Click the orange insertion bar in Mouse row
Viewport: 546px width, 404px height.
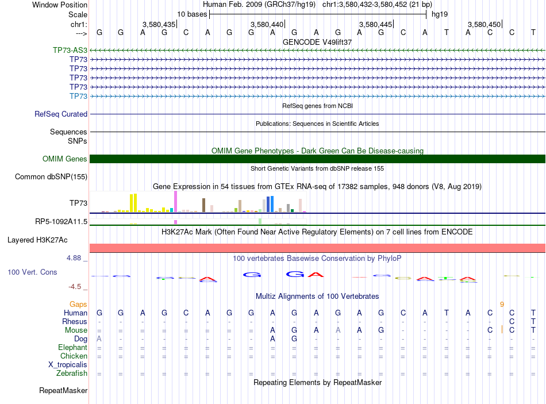502,329
